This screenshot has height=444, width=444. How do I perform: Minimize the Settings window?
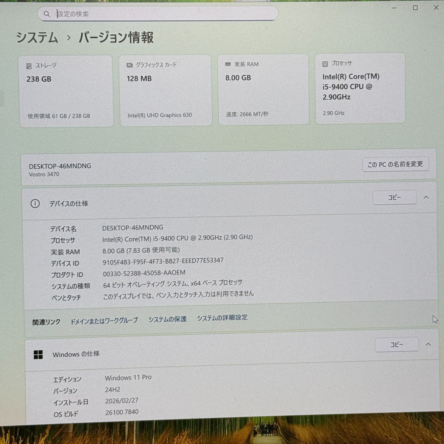pos(394,8)
